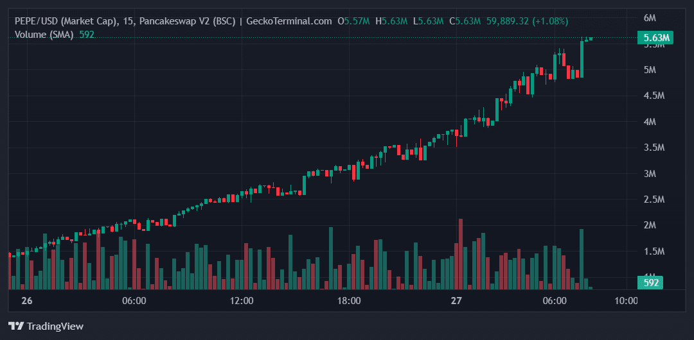694x340 pixels.
Task: Click the volume label 592 on price axis
Action: (650, 282)
